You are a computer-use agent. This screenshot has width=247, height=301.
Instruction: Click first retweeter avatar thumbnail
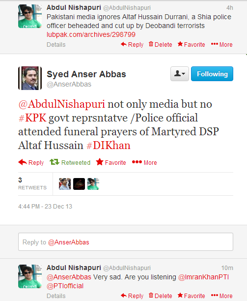[65, 184]
